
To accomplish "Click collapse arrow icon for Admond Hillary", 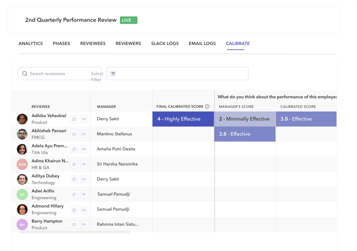I will tap(84, 210).
